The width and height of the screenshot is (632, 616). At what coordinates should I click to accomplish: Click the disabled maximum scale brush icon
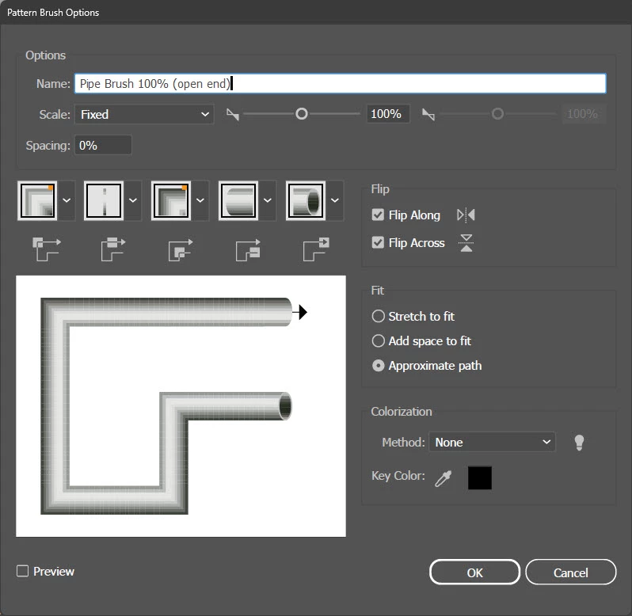pos(428,115)
